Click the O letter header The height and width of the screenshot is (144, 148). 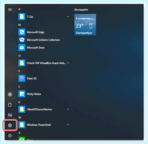[19, 56]
